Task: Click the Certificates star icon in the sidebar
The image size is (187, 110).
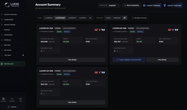Action: click(x=2, y=35)
